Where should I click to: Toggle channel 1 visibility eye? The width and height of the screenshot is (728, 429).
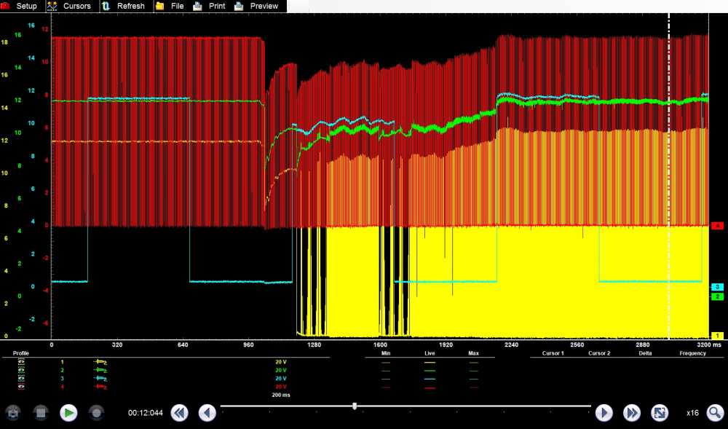click(x=21, y=362)
